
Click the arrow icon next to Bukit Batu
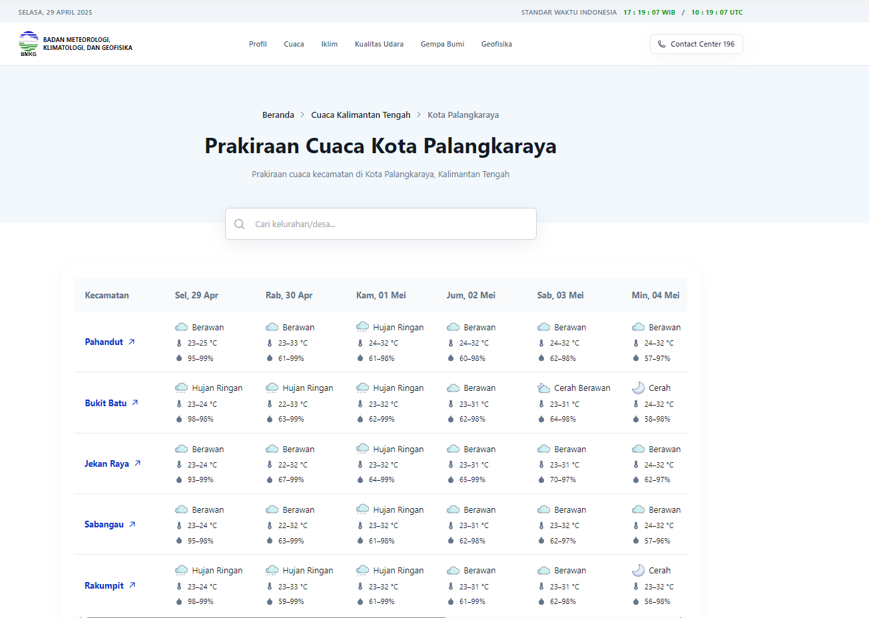[x=135, y=403]
